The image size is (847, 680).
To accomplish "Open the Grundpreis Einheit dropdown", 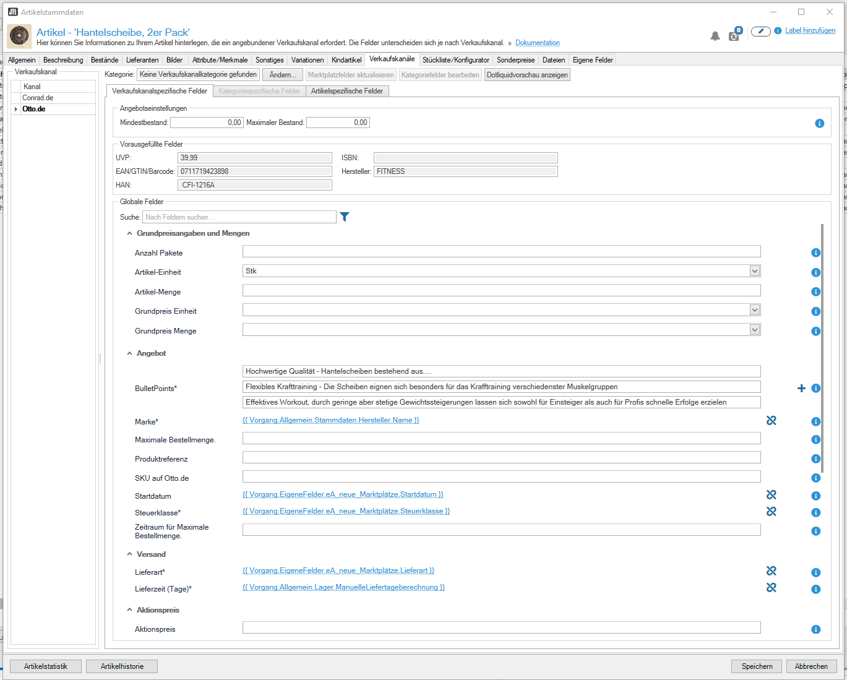I will [754, 310].
